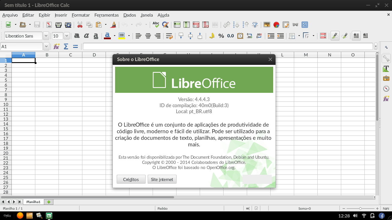Click the Sum sigma icon
392x220 pixels.
66,46
